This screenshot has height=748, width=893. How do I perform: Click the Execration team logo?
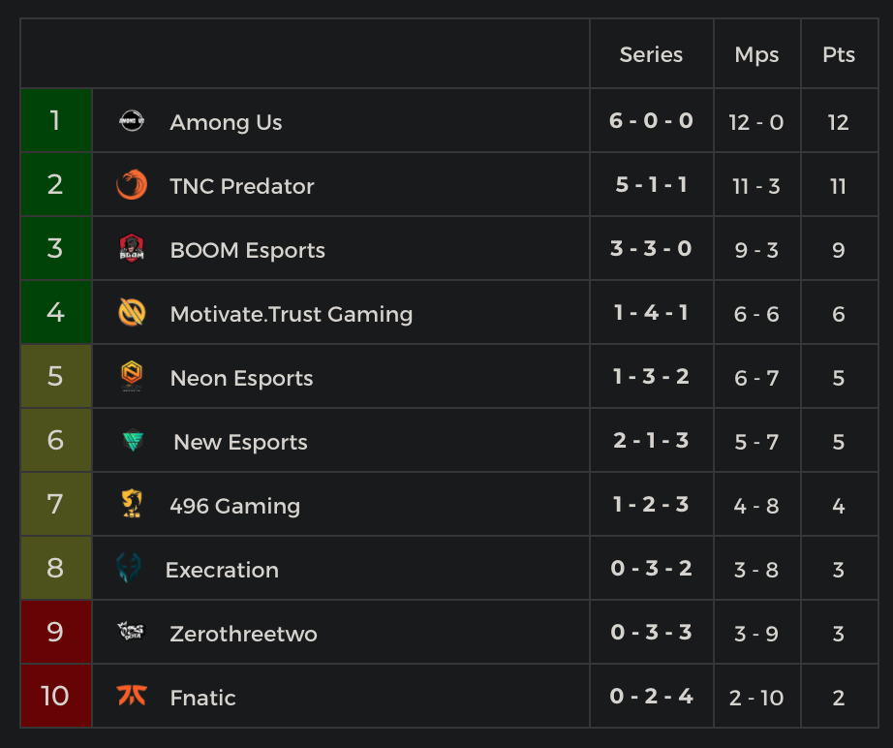(128, 569)
